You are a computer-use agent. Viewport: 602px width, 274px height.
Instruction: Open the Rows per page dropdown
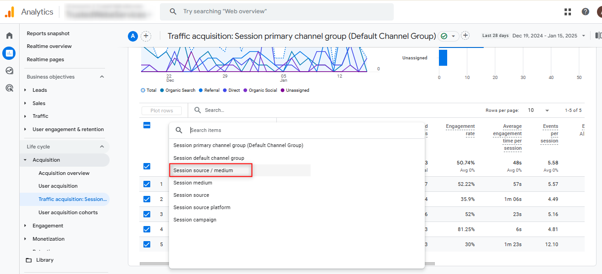click(539, 111)
